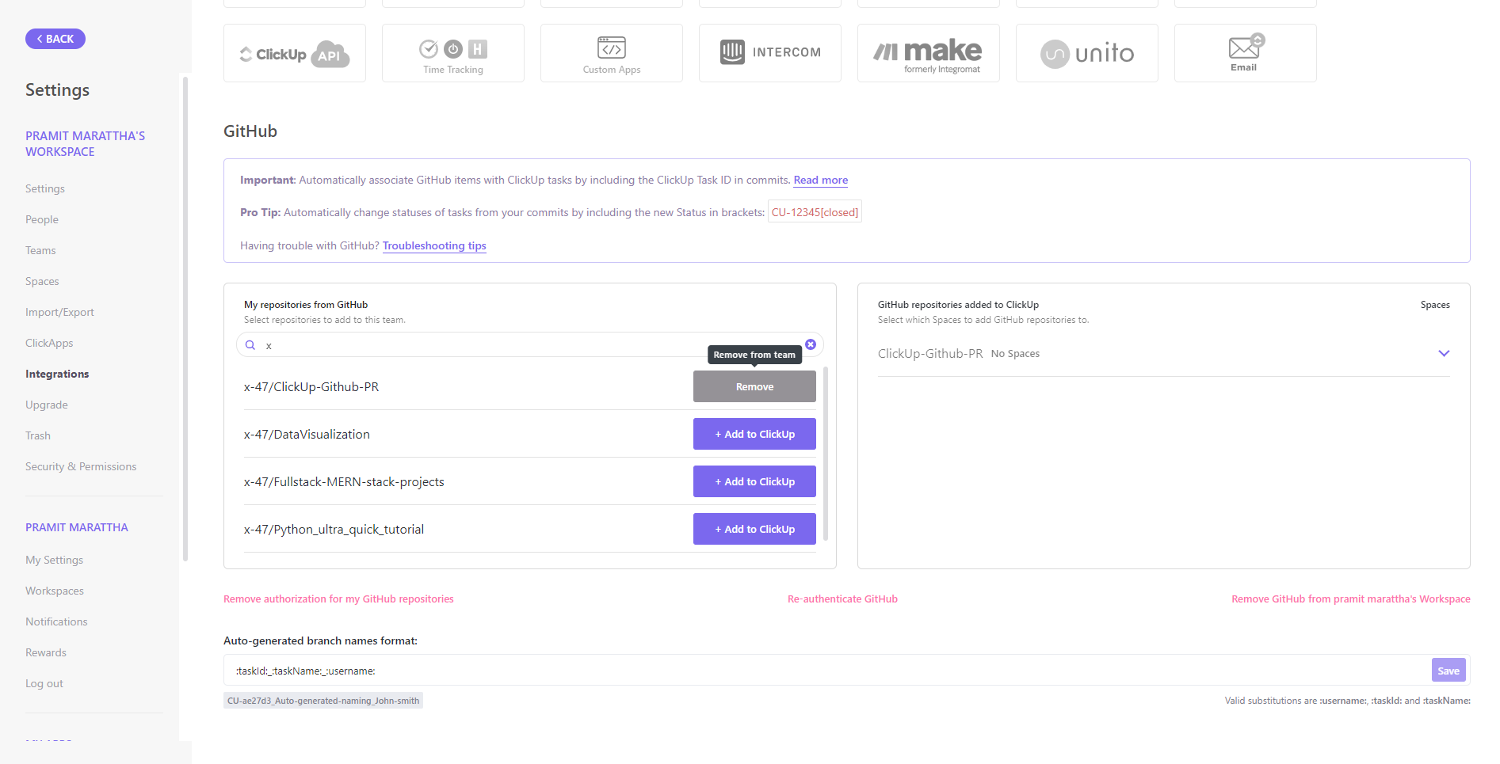Open Security & Permissions in sidebar
Viewport: 1500px width, 764px height.
(x=81, y=466)
